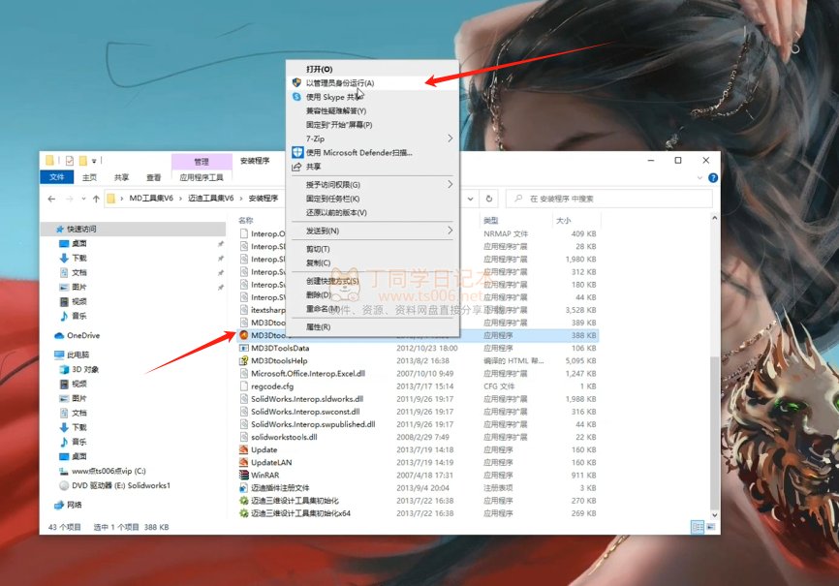Open the OneDrive cloud icon in sidebar
Screen dimensions: 839x586
coord(60,335)
